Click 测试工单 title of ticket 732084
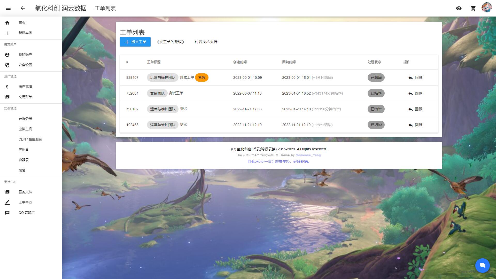 point(176,93)
